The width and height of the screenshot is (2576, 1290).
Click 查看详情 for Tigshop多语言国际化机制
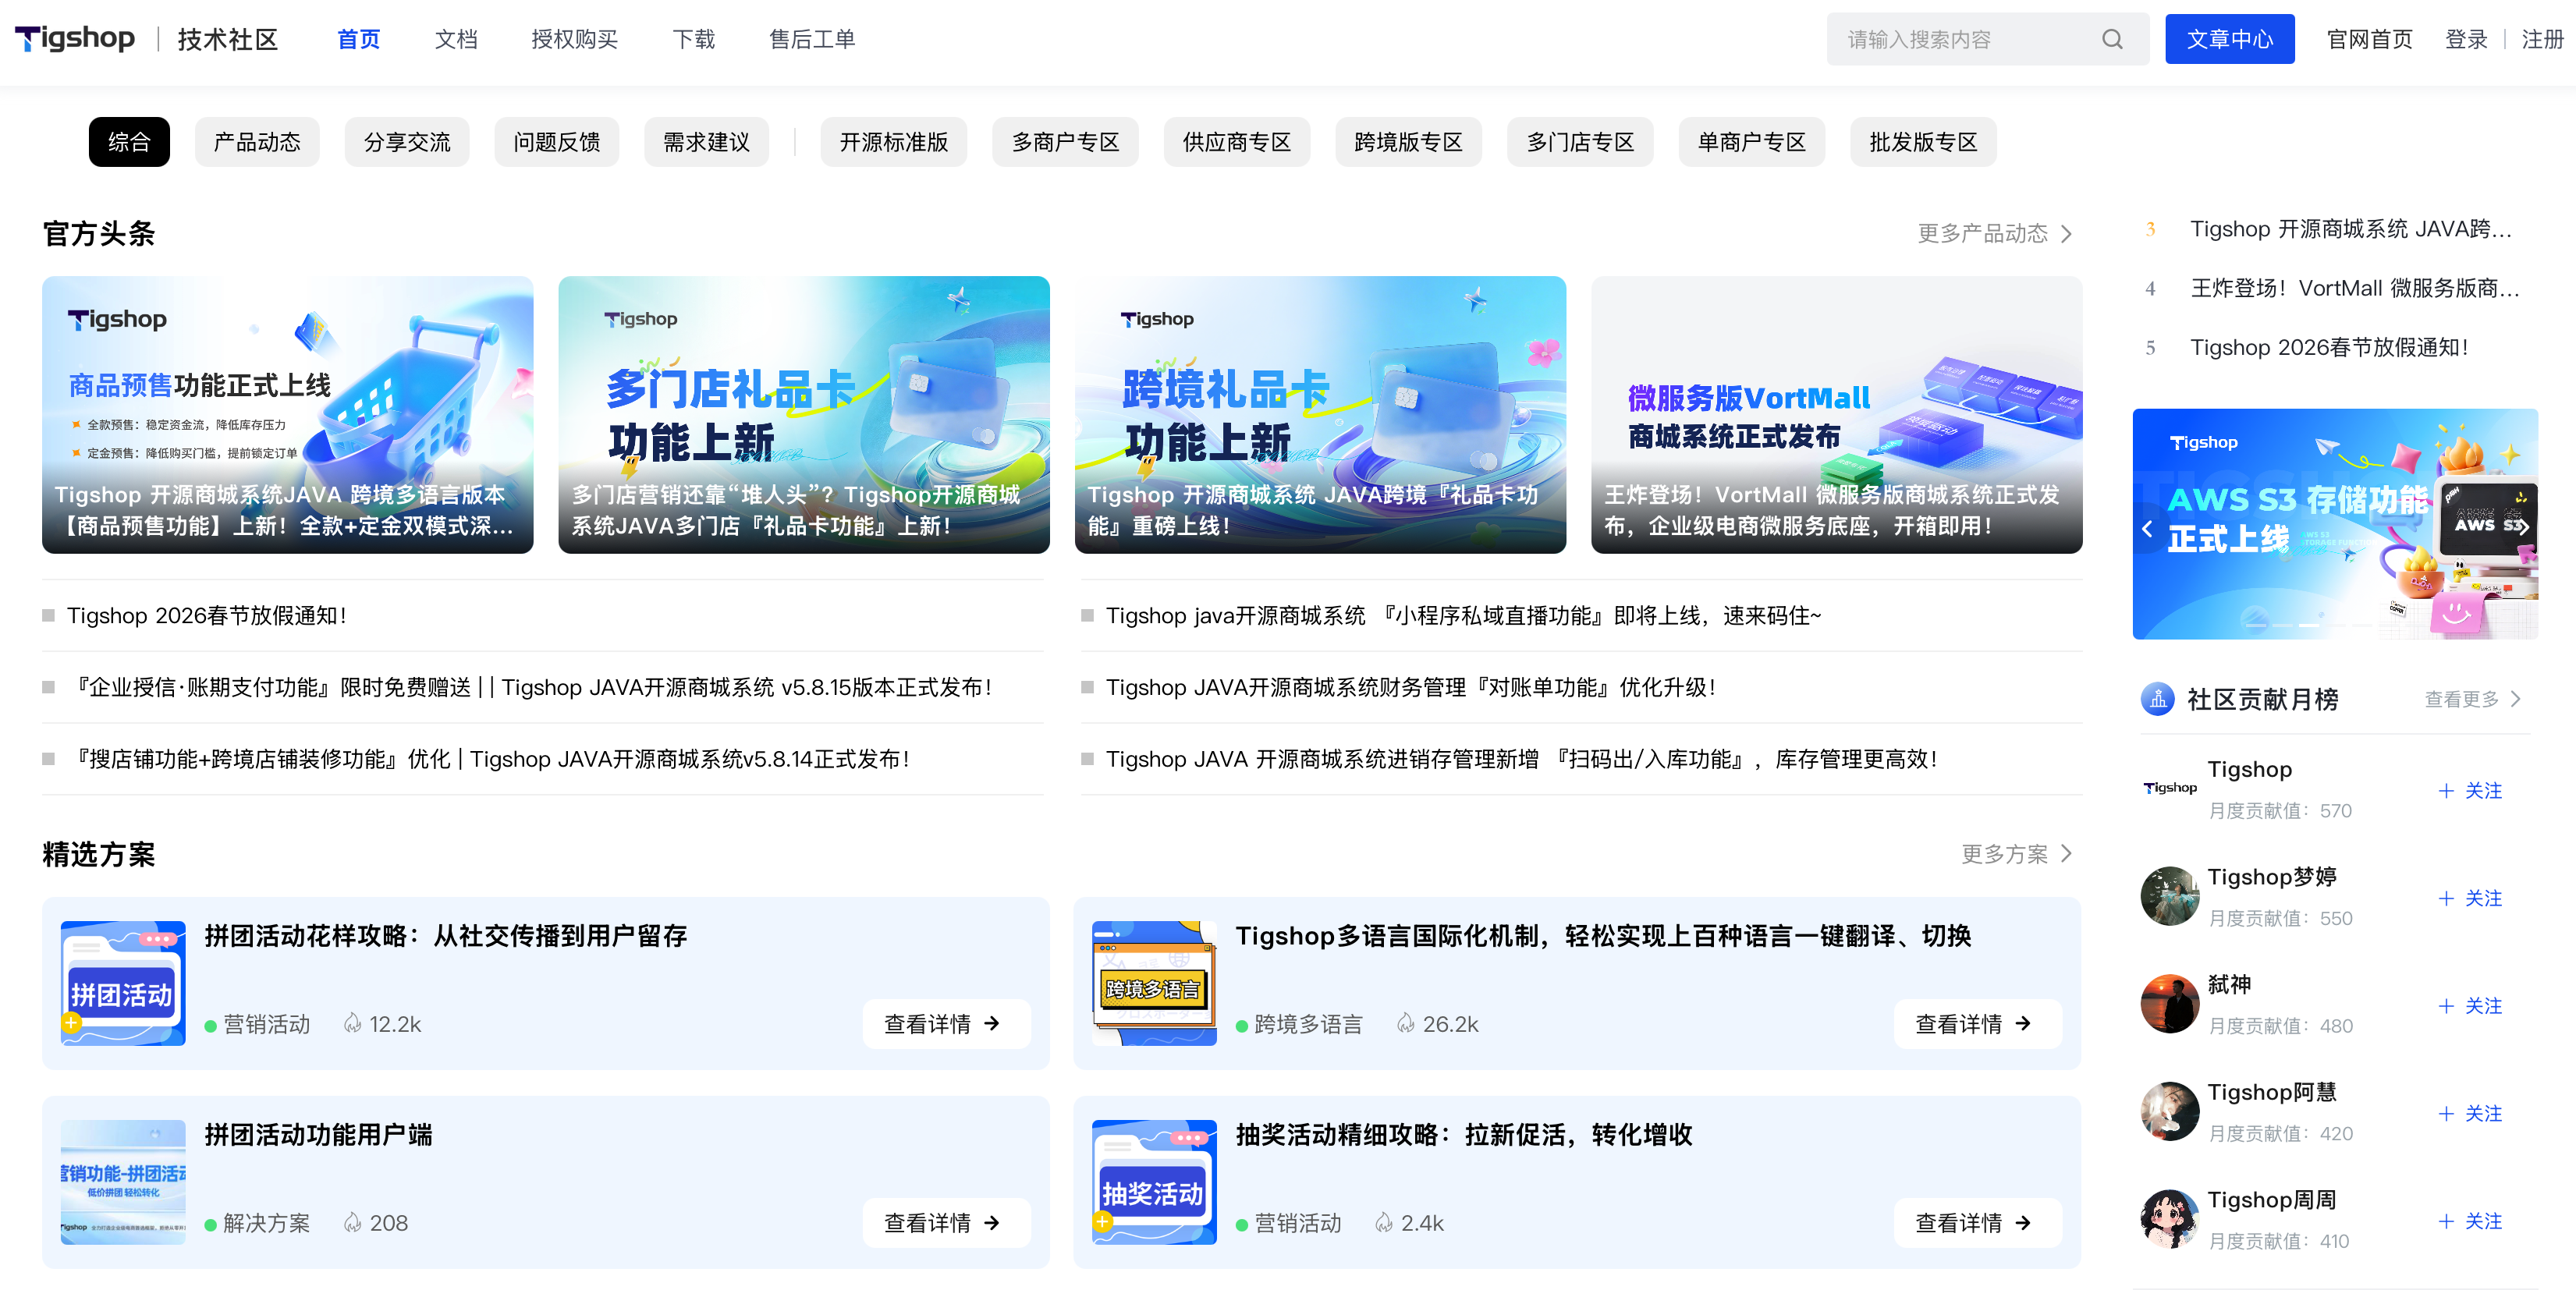(x=1977, y=1024)
